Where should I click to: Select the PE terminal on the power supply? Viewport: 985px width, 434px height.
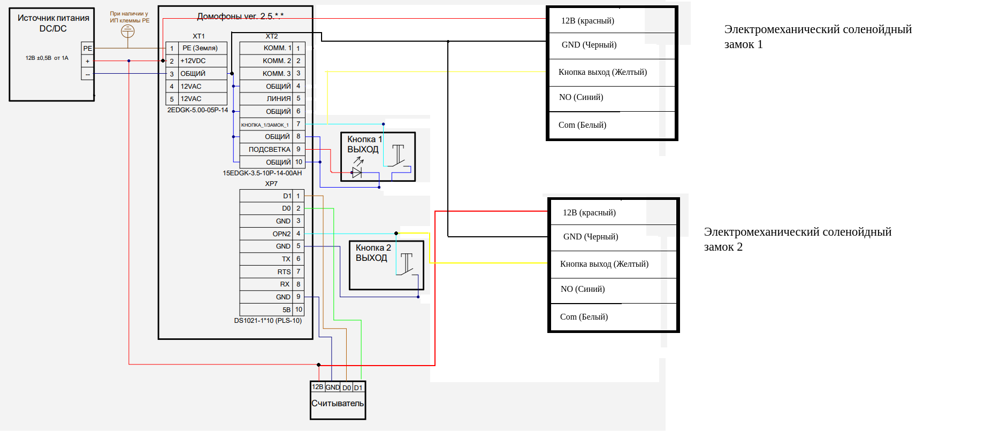coord(88,48)
